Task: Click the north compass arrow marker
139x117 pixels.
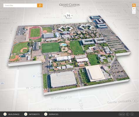Action: pyautogui.click(x=68, y=16)
